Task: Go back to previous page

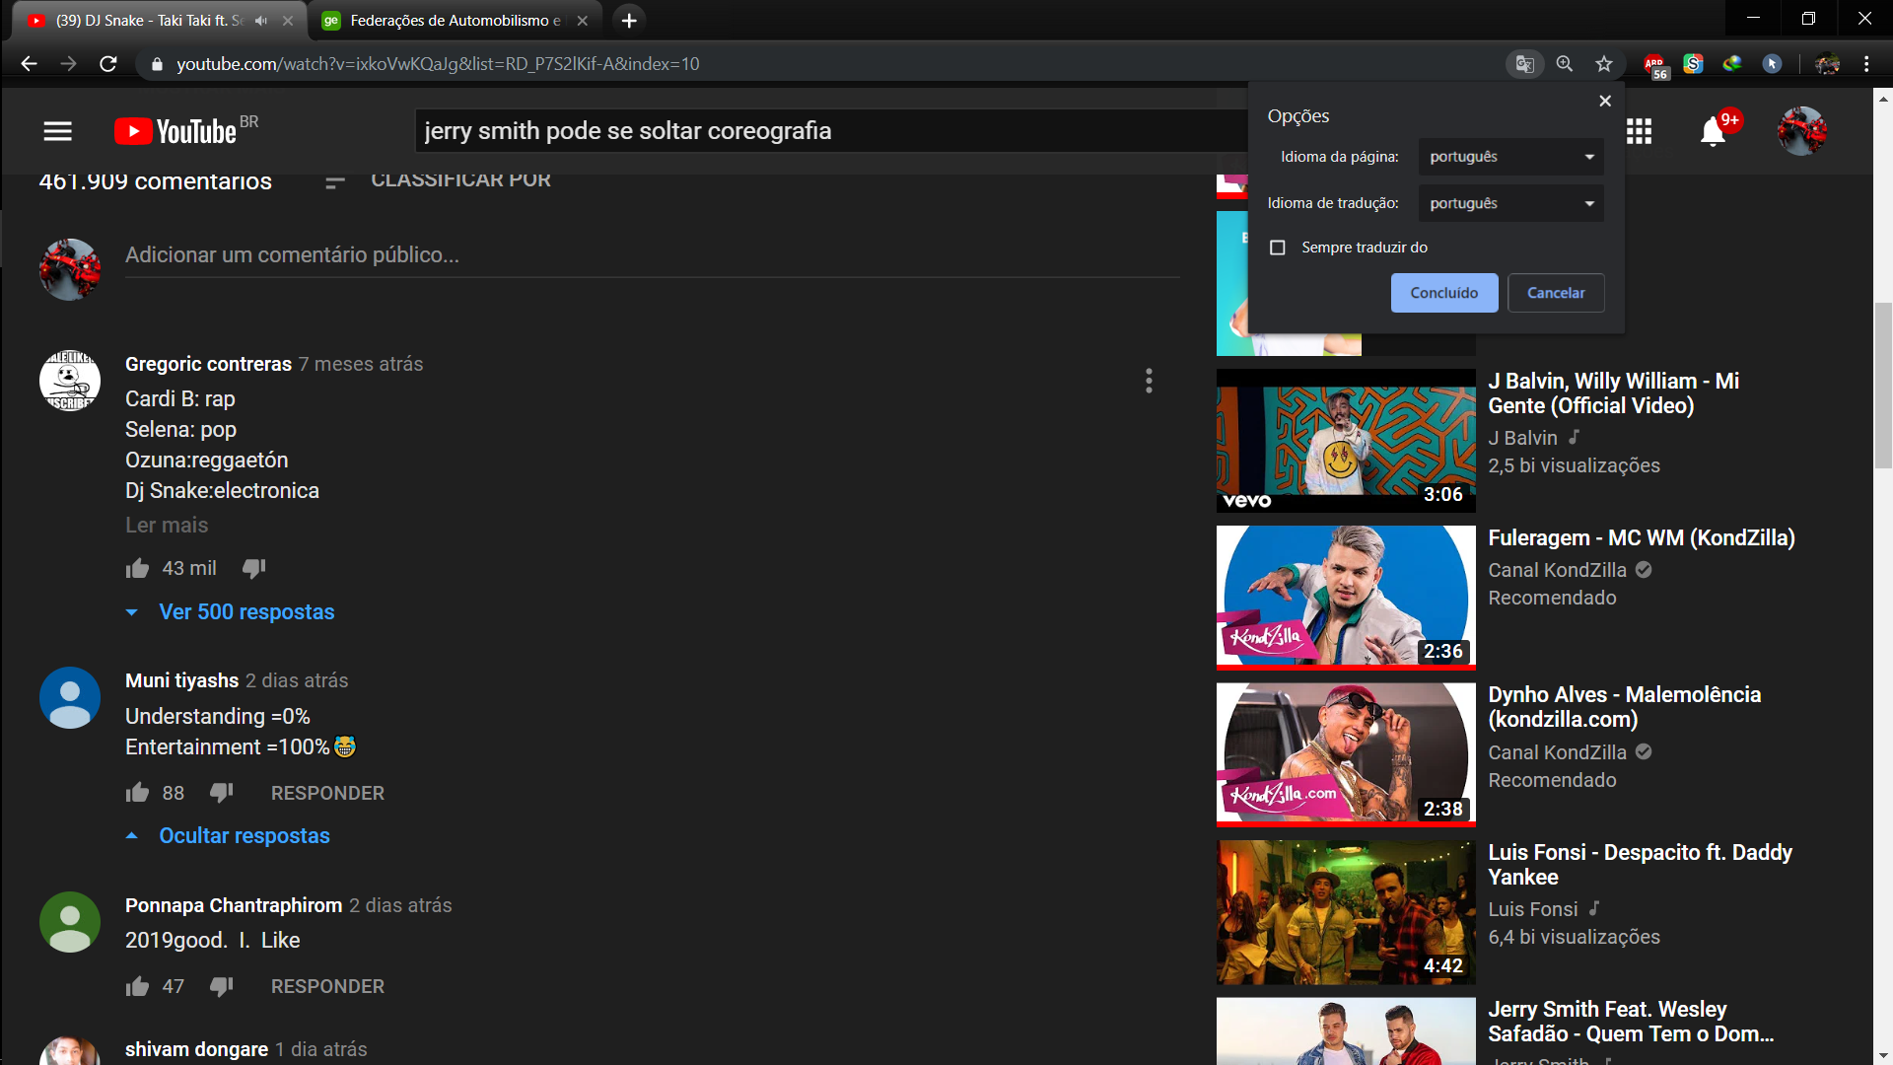Action: point(29,64)
